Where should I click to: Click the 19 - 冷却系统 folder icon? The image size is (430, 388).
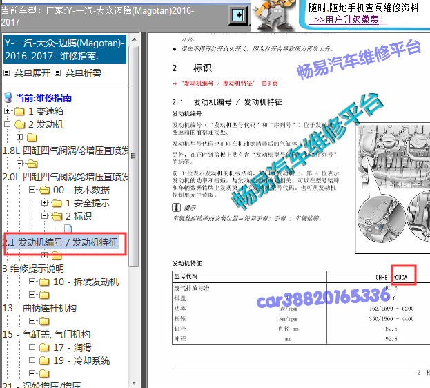click(44, 360)
